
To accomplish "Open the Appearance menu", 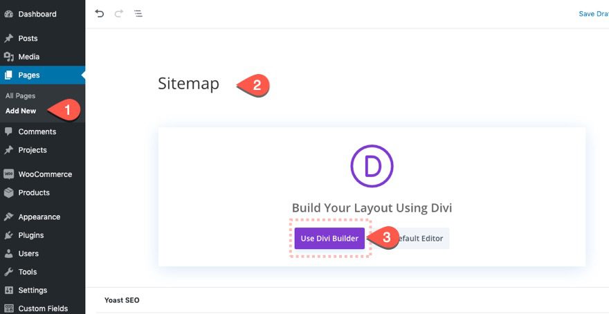I will tap(39, 217).
